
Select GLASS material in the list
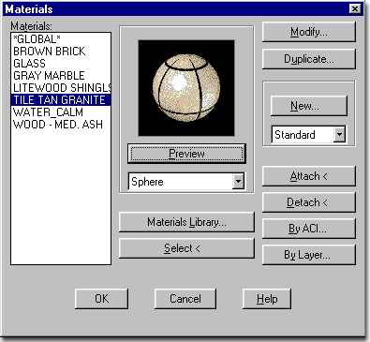[x=61, y=64]
